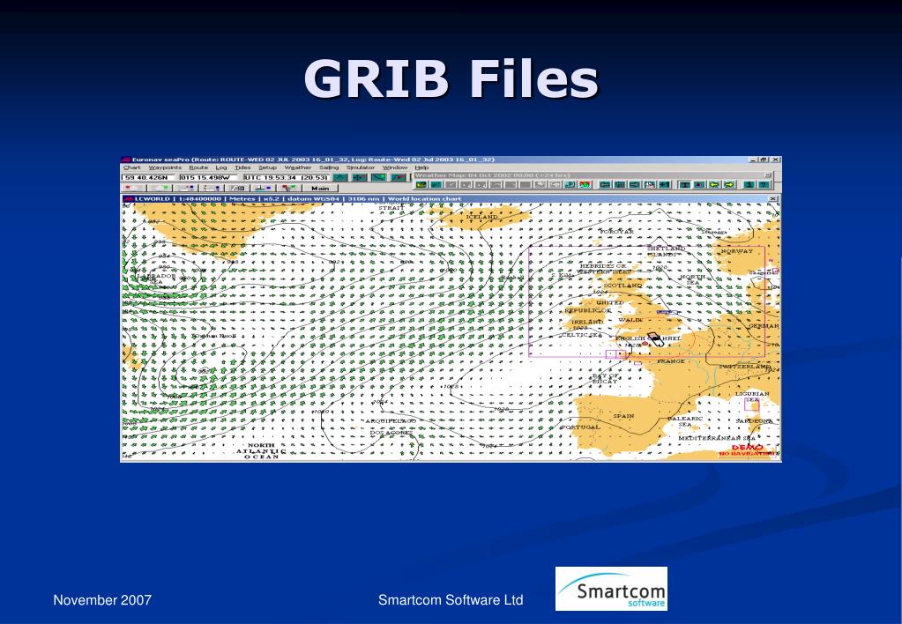Open the Log menu
The height and width of the screenshot is (624, 902).
point(221,167)
